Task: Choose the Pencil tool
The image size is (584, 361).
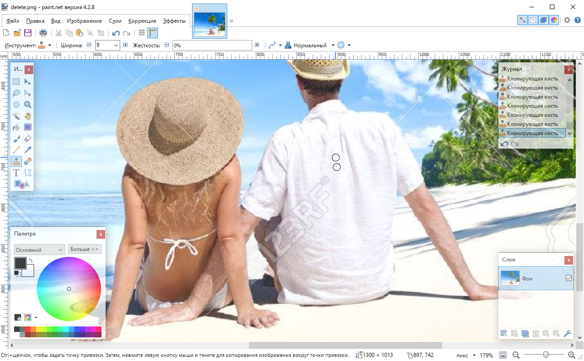Action: (16, 150)
